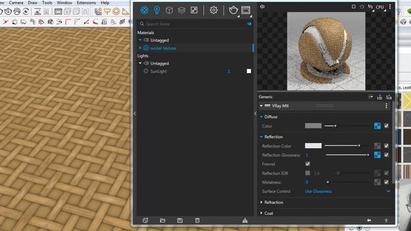Click the back arrow in material panel footer

point(369,221)
